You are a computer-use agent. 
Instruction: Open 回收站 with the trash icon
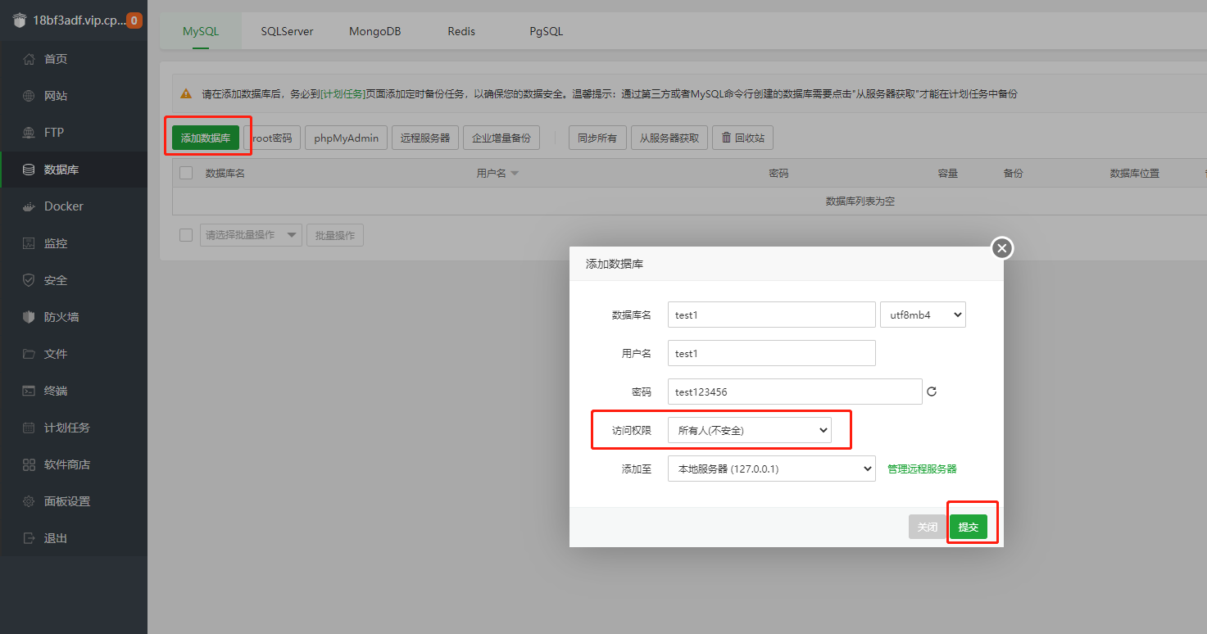[x=742, y=138]
